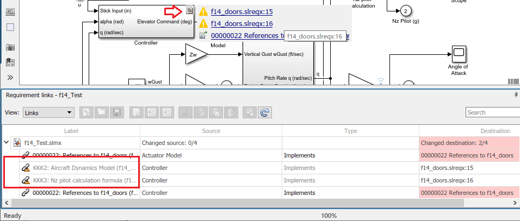Click the Open folder toolbar icon
Viewport: 520px width, 221px height.
pyautogui.click(x=102, y=112)
